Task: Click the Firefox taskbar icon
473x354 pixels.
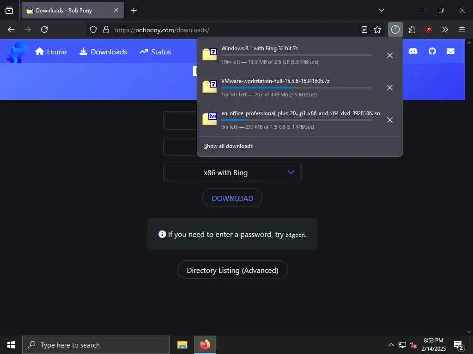Action: tap(205, 345)
